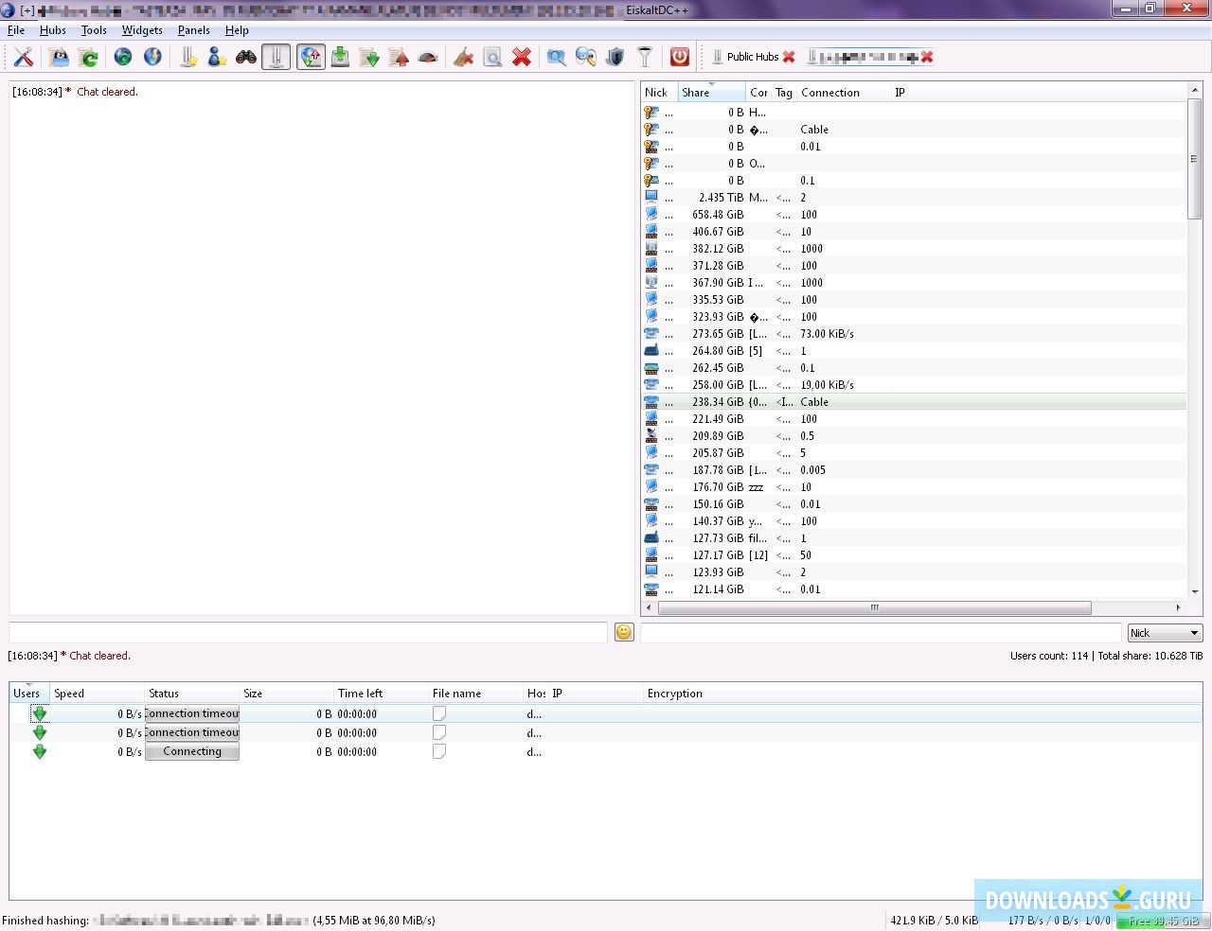The height and width of the screenshot is (931, 1212).
Task: Click the user list scroll down arrow
Action: tap(1194, 591)
